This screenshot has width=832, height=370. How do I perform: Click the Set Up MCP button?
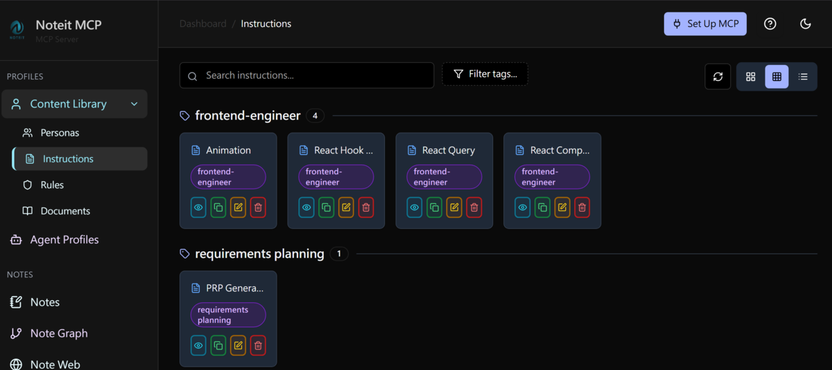(x=705, y=24)
